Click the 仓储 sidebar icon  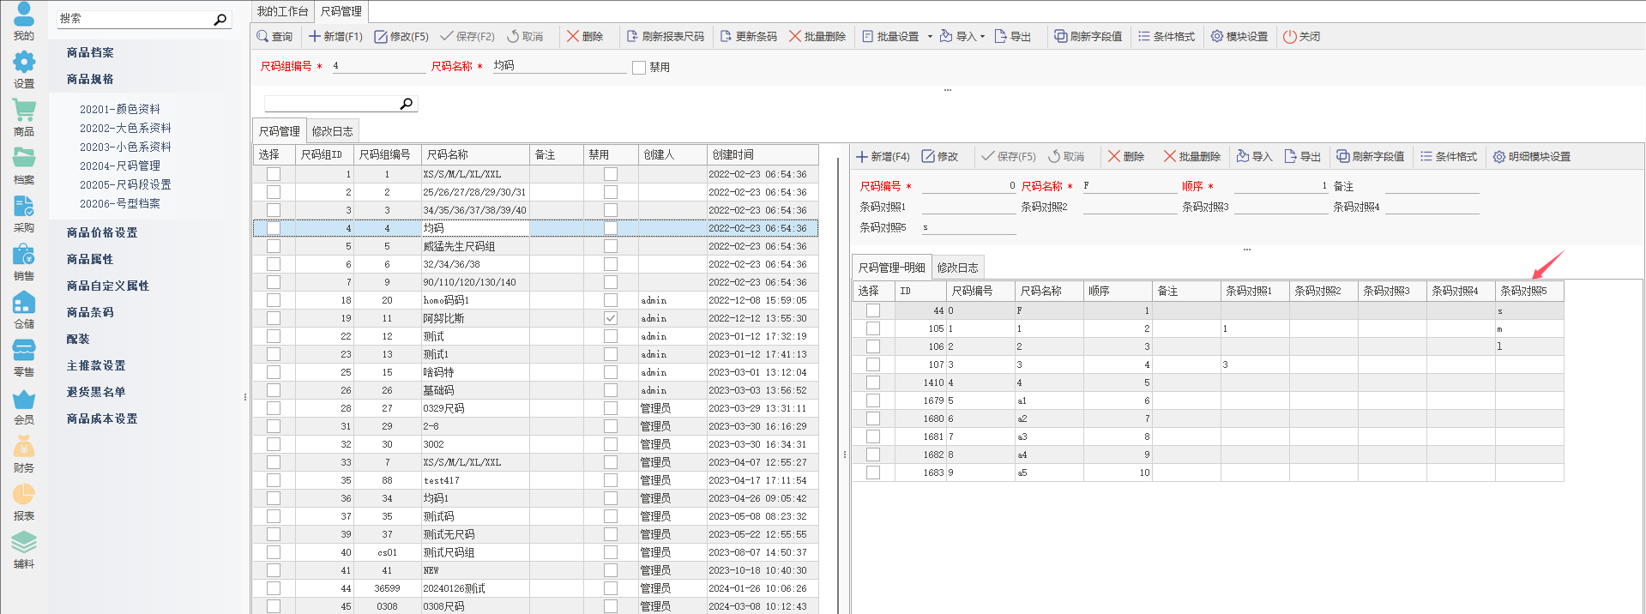pyautogui.click(x=24, y=310)
